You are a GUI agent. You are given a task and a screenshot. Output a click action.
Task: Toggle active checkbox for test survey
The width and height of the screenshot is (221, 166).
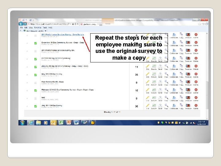coord(36,98)
